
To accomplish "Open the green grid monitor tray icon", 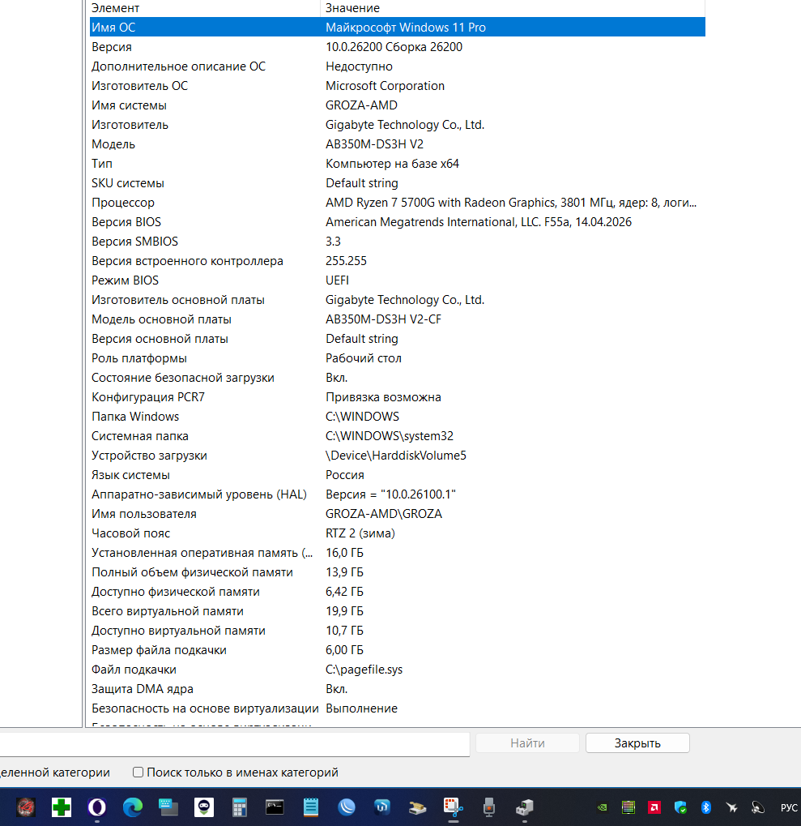I will click(628, 807).
